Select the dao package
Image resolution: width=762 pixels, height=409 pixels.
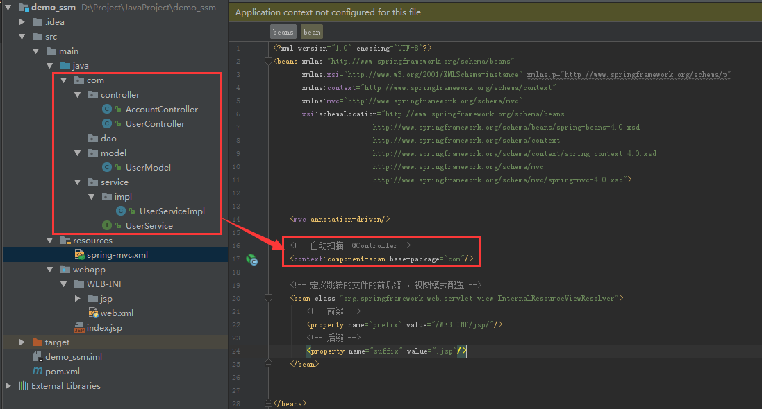coord(108,138)
